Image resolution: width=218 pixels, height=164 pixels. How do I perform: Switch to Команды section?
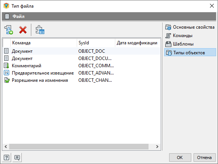pos(179,36)
